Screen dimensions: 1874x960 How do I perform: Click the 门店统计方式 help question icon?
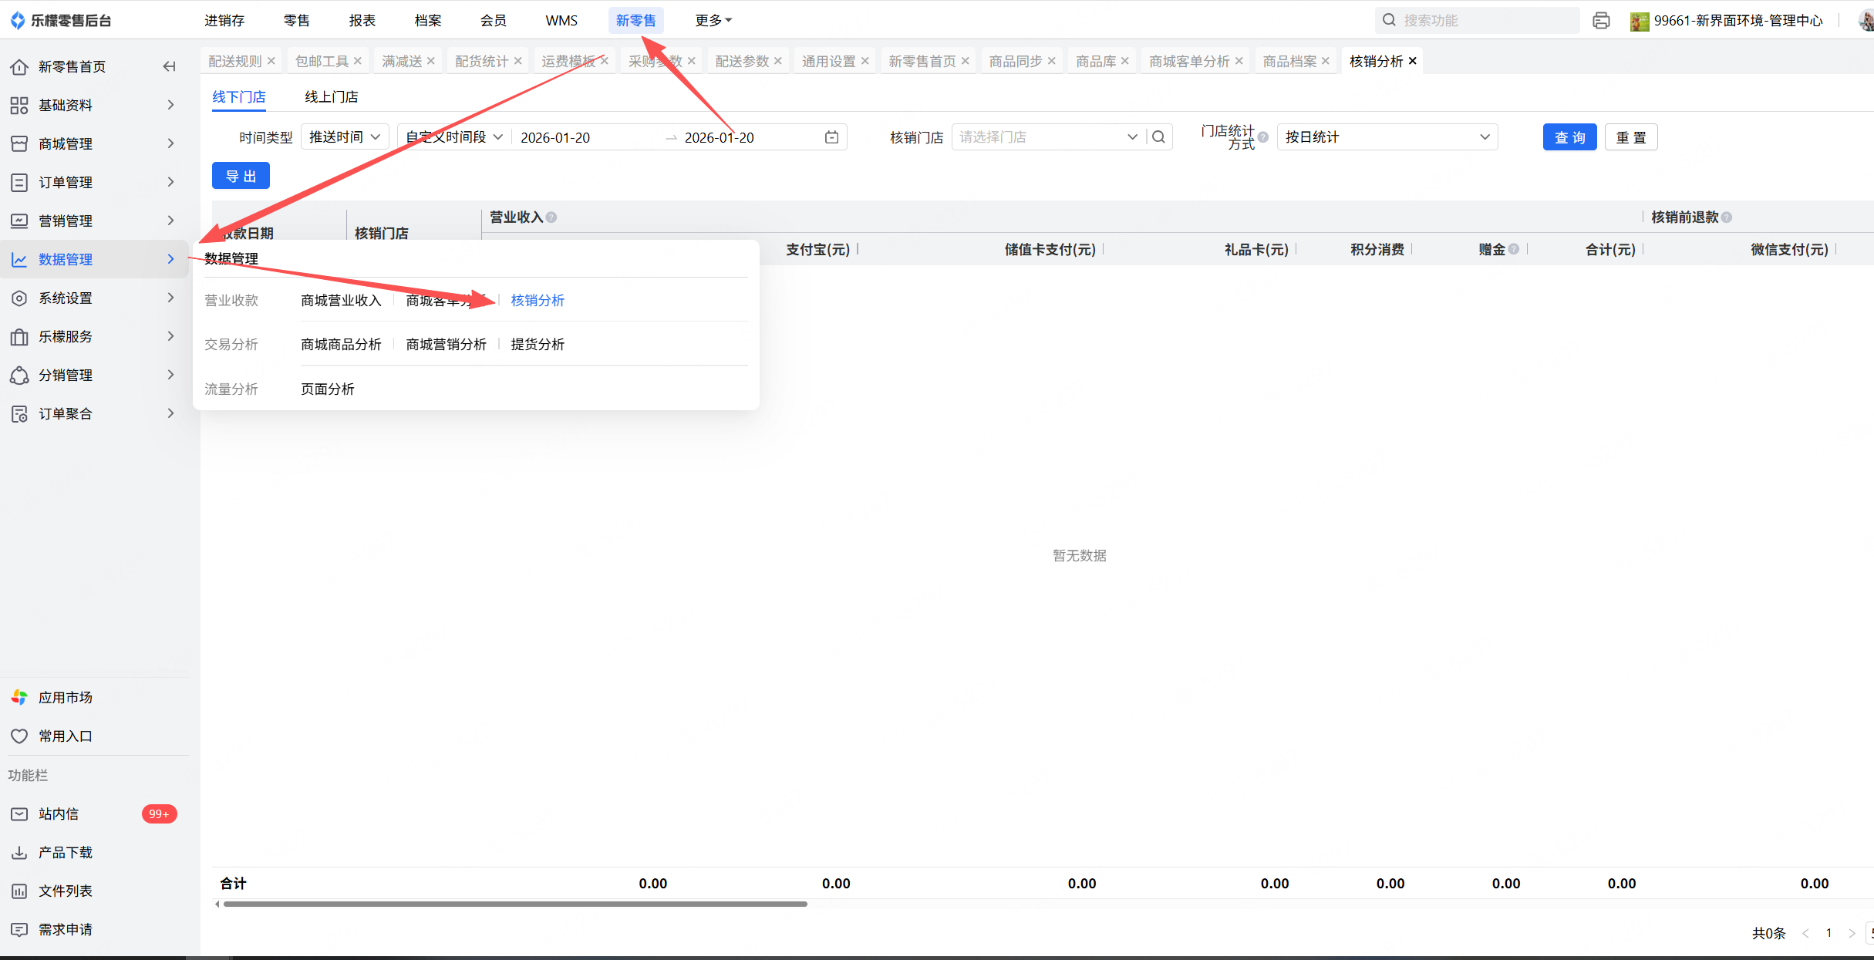point(1263,137)
